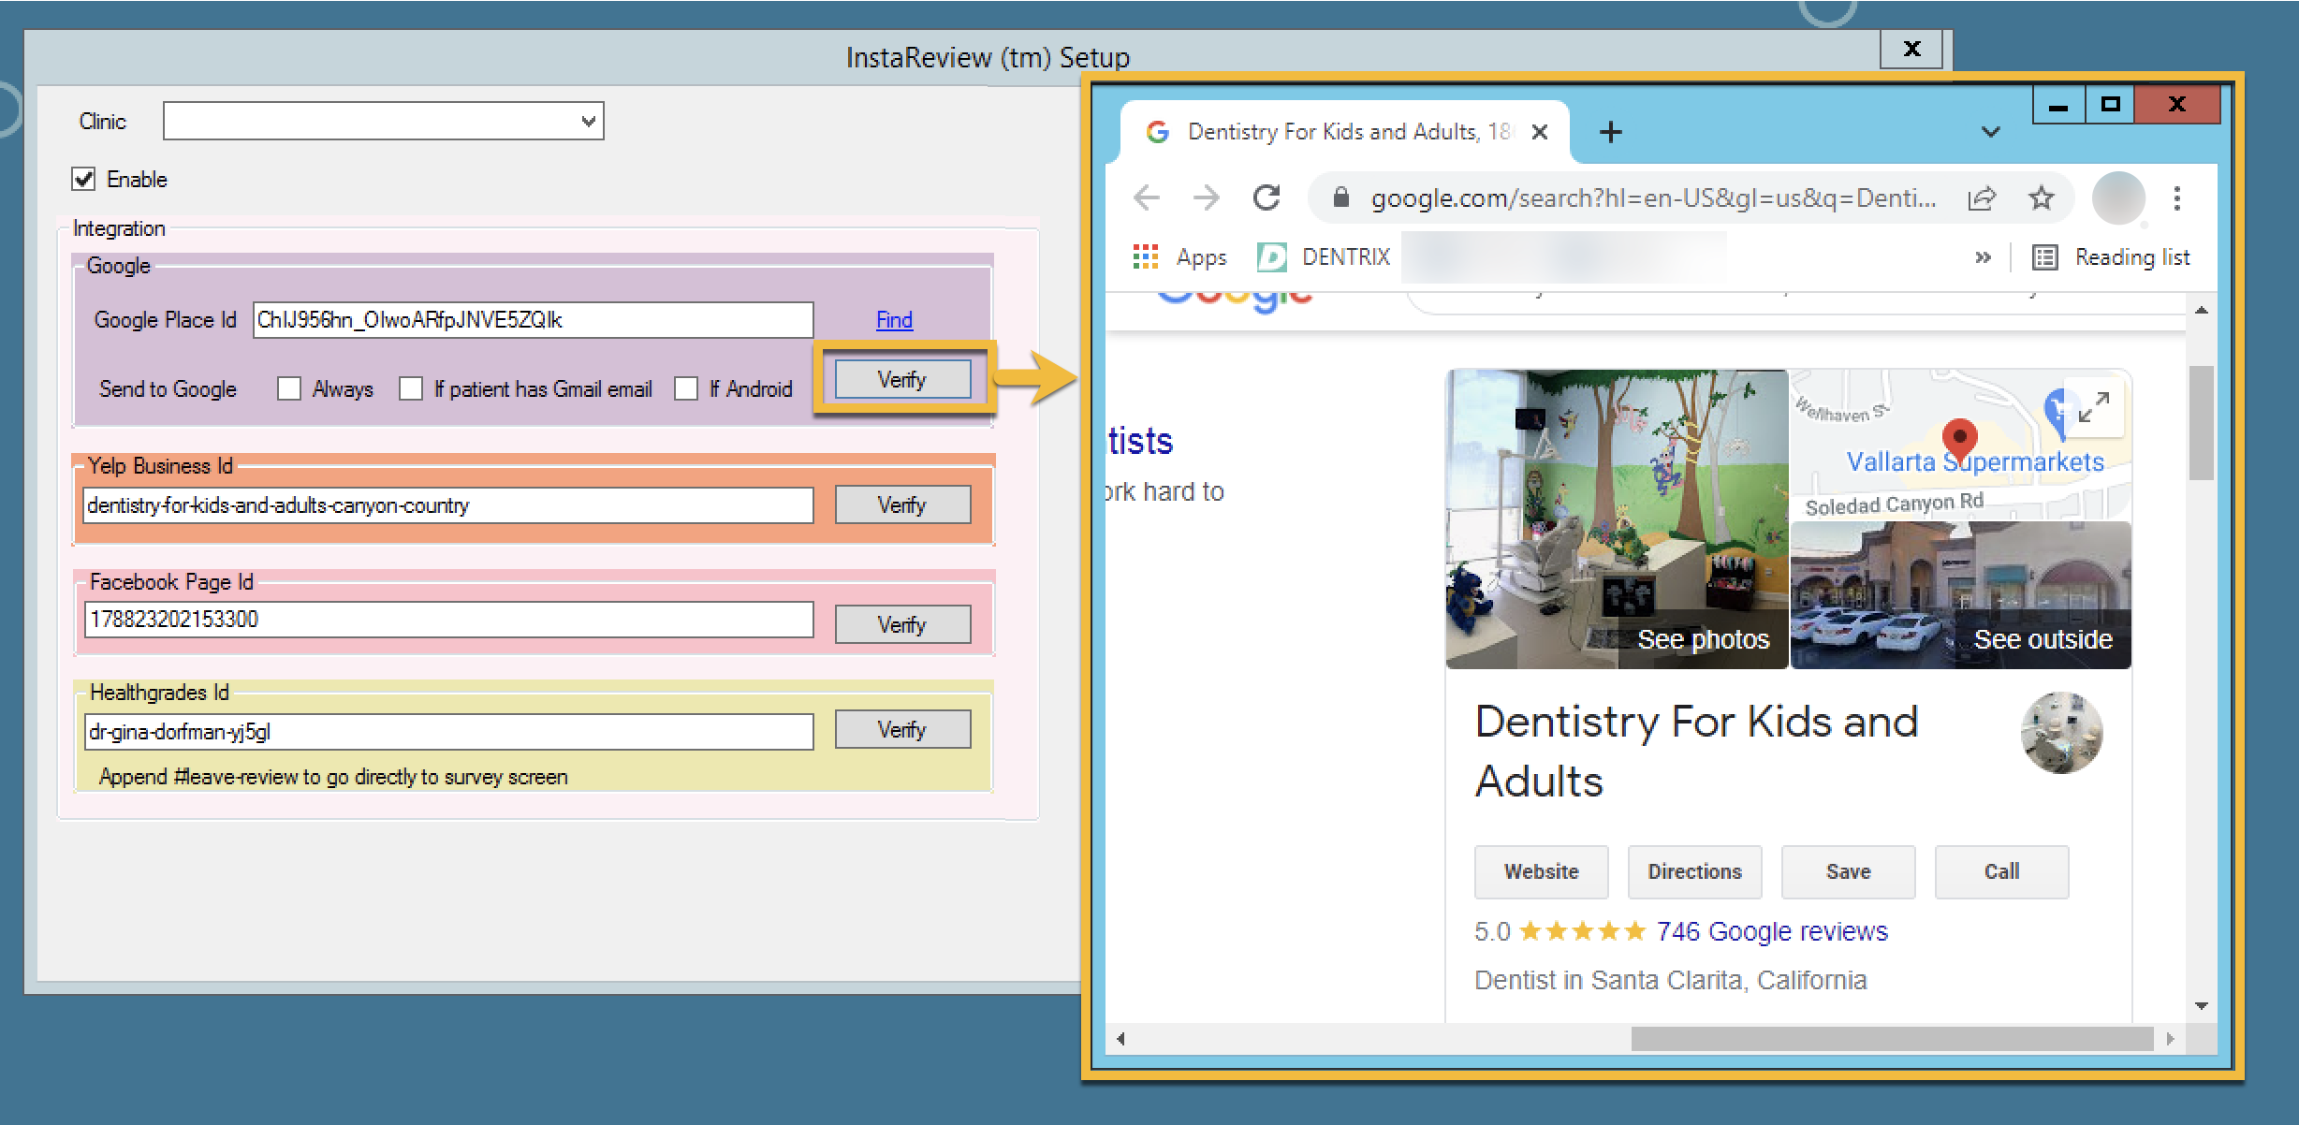Click the vertical scrollbar thumb
Viewport: 2299px width, 1125px height.
coord(2201,422)
